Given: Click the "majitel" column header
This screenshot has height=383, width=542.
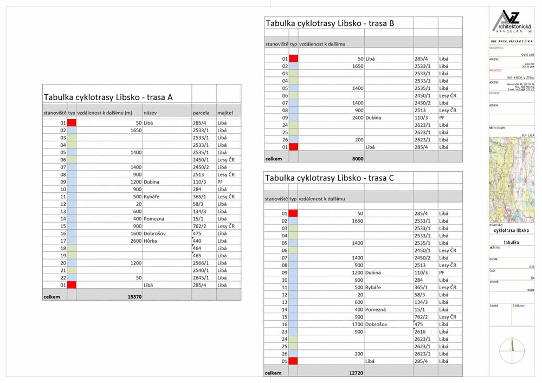Looking at the screenshot, I should coord(225,113).
